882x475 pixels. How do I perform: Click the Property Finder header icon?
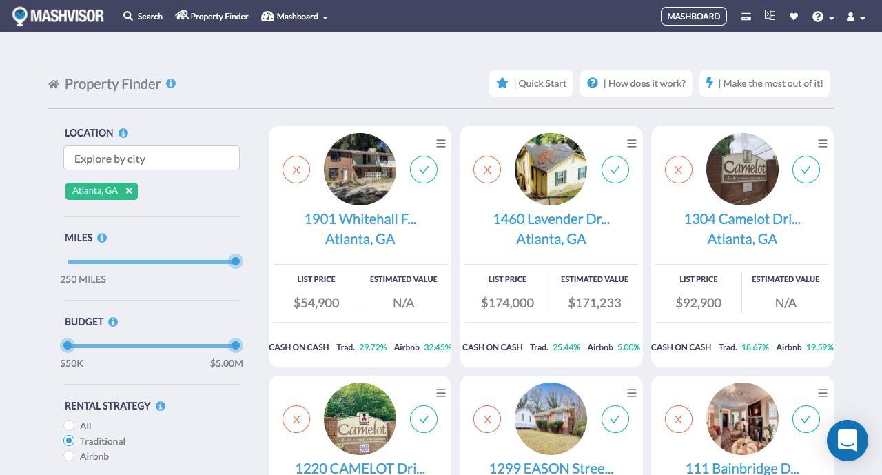pos(182,15)
